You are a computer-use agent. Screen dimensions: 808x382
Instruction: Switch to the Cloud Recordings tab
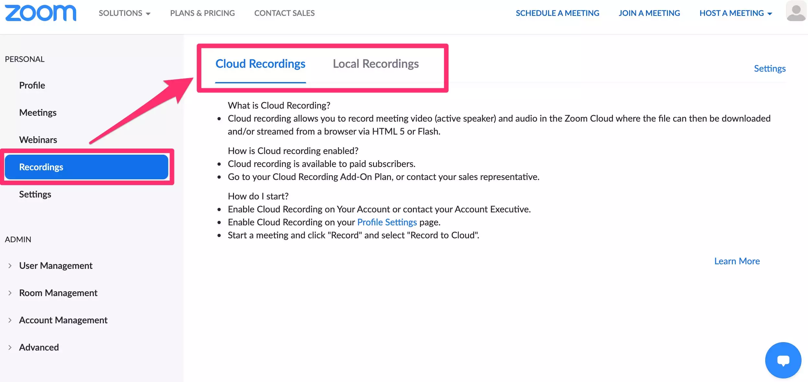260,64
